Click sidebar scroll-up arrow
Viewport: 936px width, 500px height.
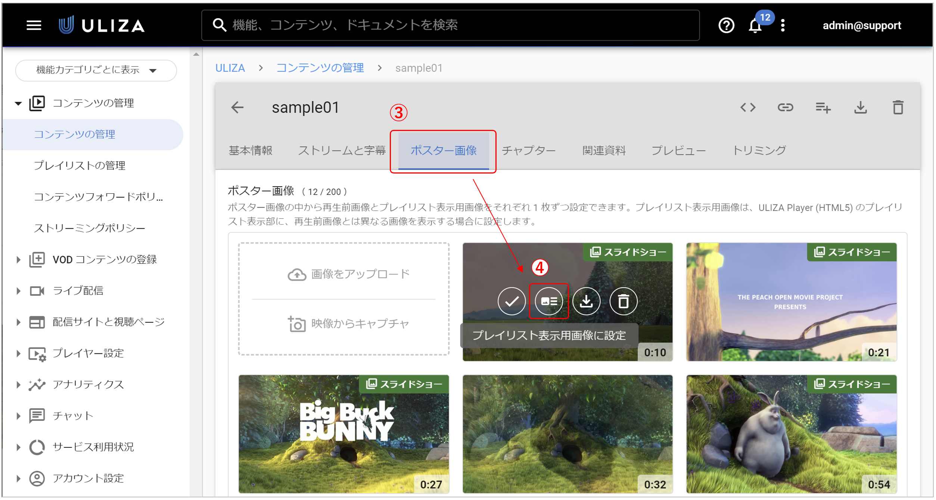click(196, 54)
